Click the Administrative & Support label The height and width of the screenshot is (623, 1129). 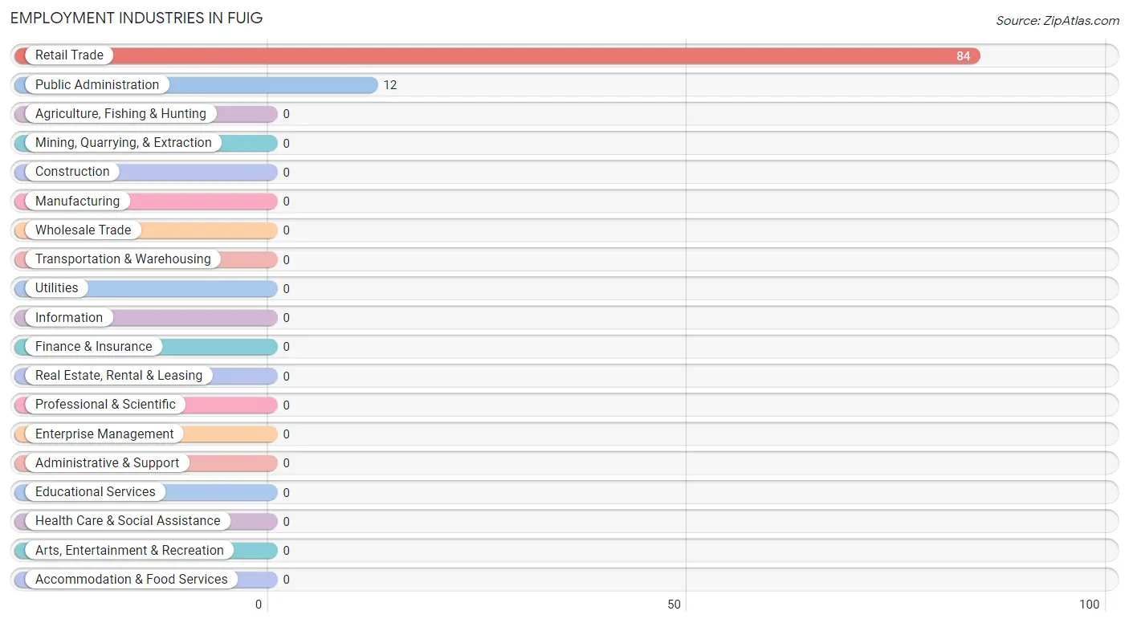pos(108,463)
